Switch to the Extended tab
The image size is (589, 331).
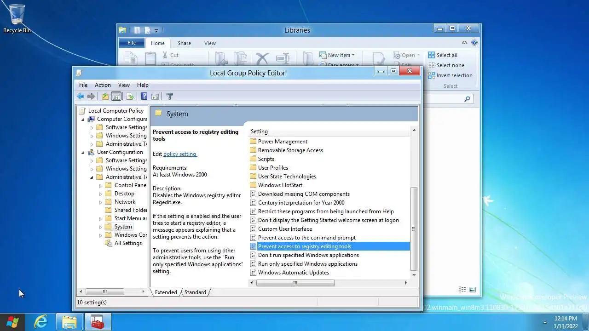click(x=166, y=292)
